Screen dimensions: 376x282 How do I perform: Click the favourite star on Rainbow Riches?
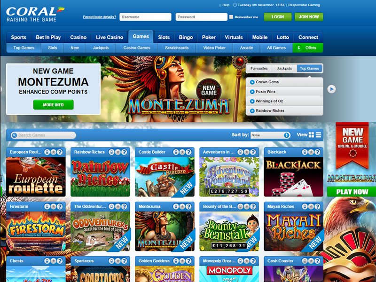[x=118, y=152]
